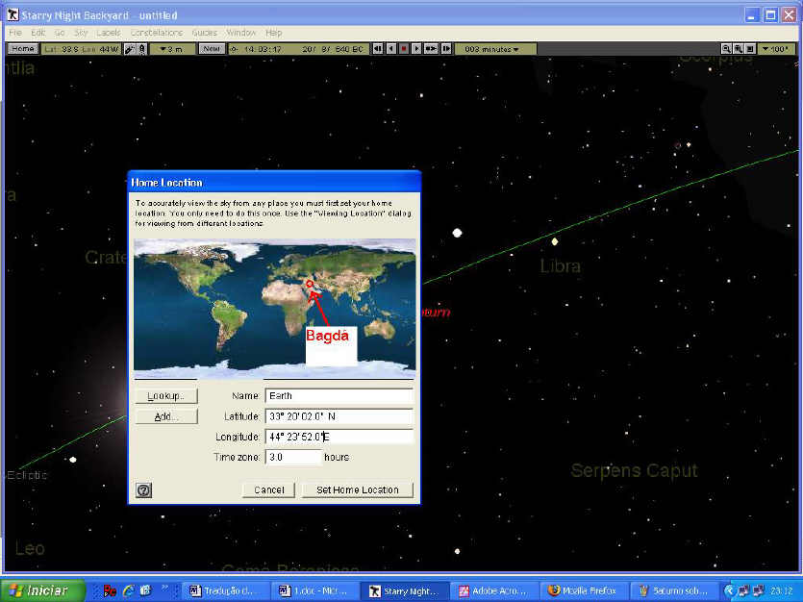The image size is (803, 602).
Task: Open the Help menu
Action: pyautogui.click(x=274, y=33)
